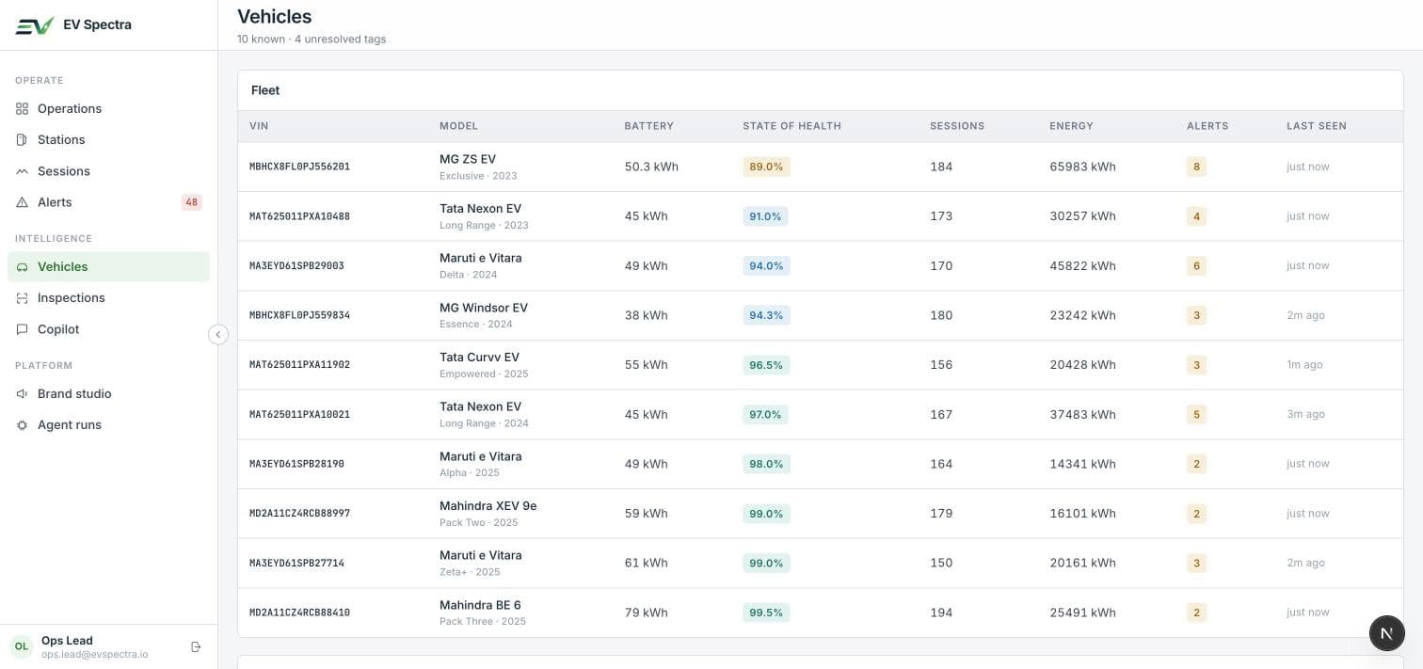The height and width of the screenshot is (669, 1423).
Task: Click the Operations grid icon
Action: [23, 109]
